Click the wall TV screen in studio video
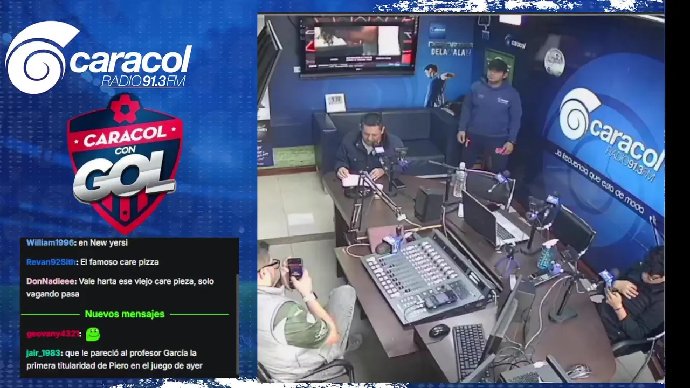The image size is (690, 388). (358, 45)
